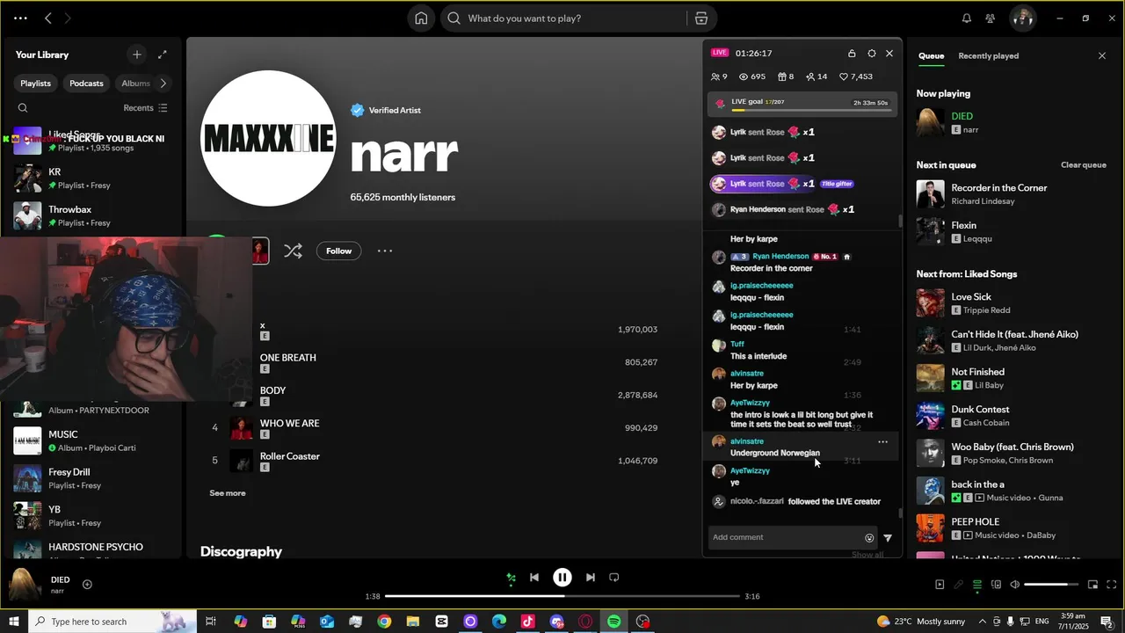The image size is (1125, 633).
Task: Open the KR playlist in library
Action: 91,178
